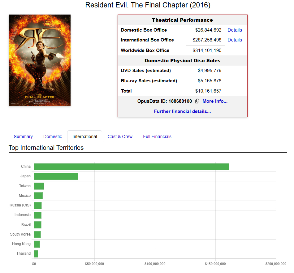The width and height of the screenshot is (294, 273).
Task: Pick the Thailand bar in the chart
Action: pyautogui.click(x=36, y=254)
